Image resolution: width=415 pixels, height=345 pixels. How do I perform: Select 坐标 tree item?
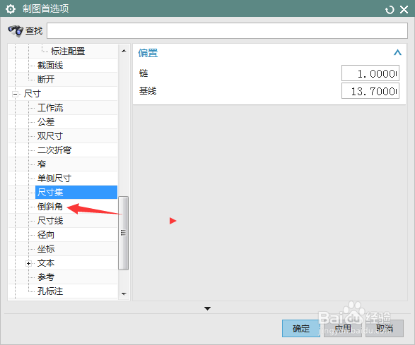point(46,248)
